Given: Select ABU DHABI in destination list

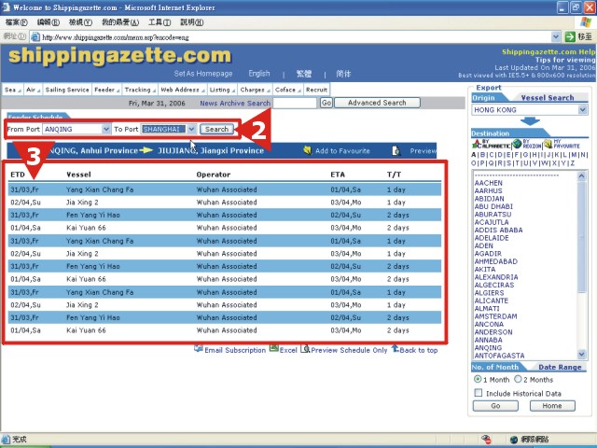Looking at the screenshot, I should click(x=493, y=206).
